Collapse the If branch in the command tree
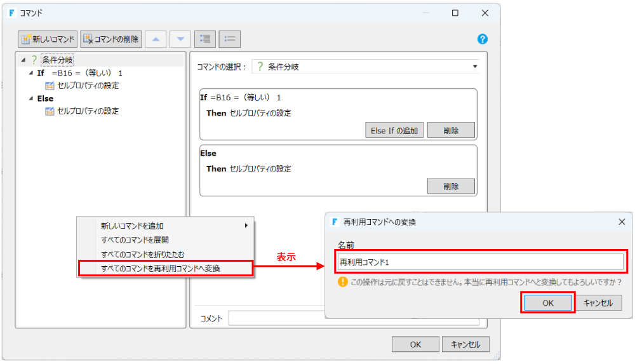This screenshot has height=364, width=635. (x=31, y=73)
